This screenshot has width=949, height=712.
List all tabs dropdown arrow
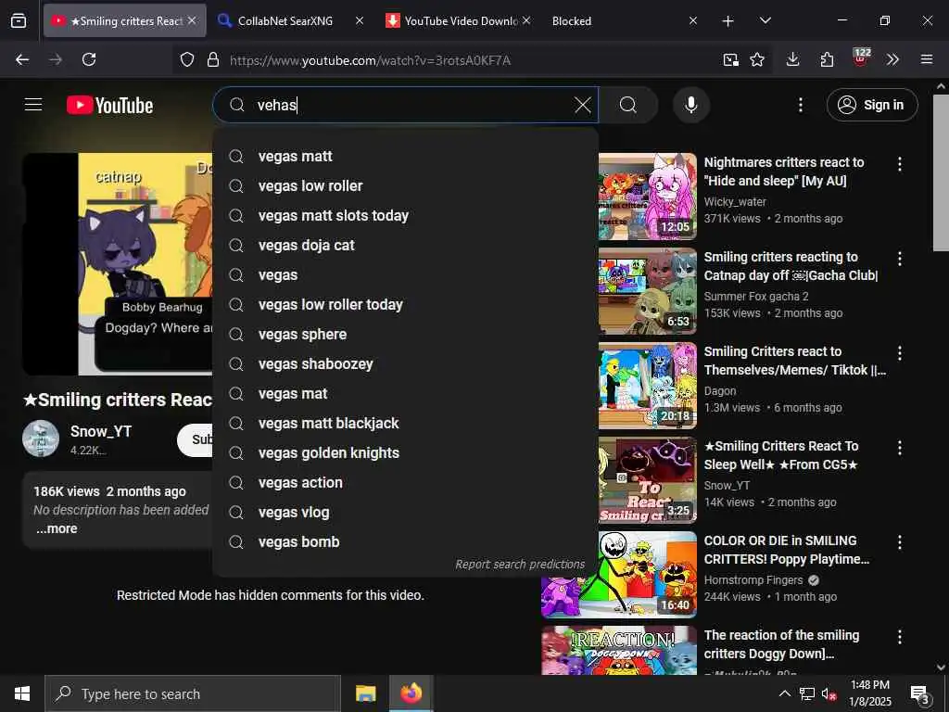[x=765, y=21]
